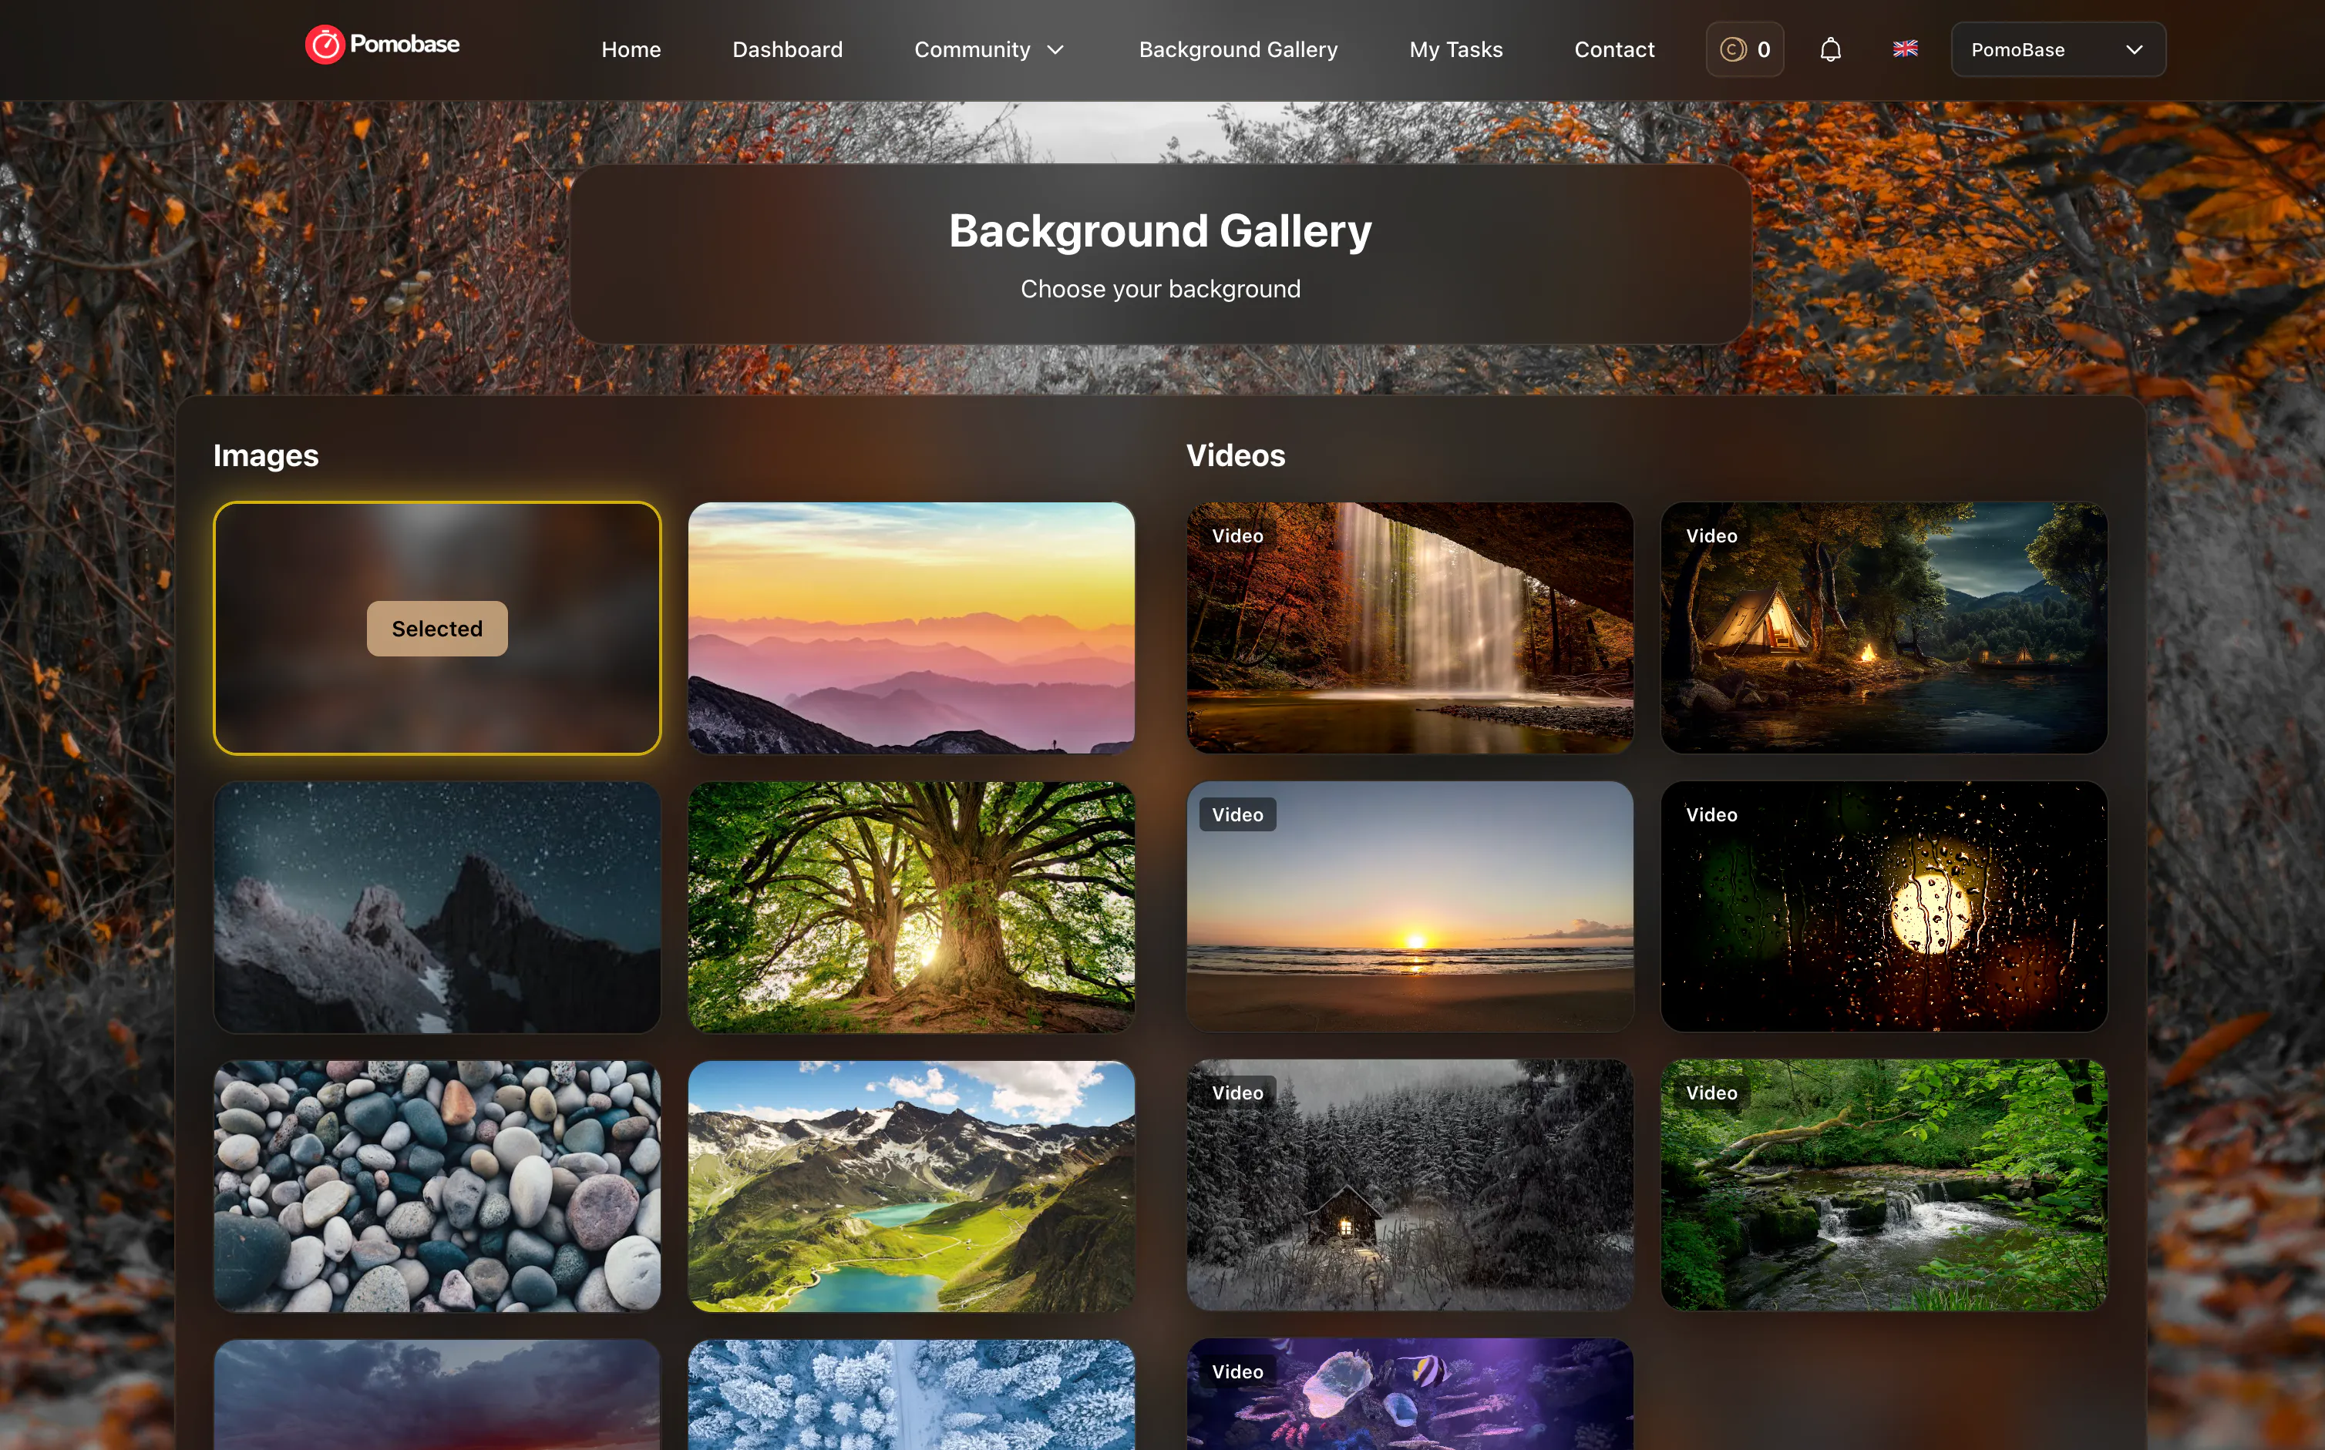The height and width of the screenshot is (1450, 2325).
Task: Open My Tasks
Action: (1455, 50)
